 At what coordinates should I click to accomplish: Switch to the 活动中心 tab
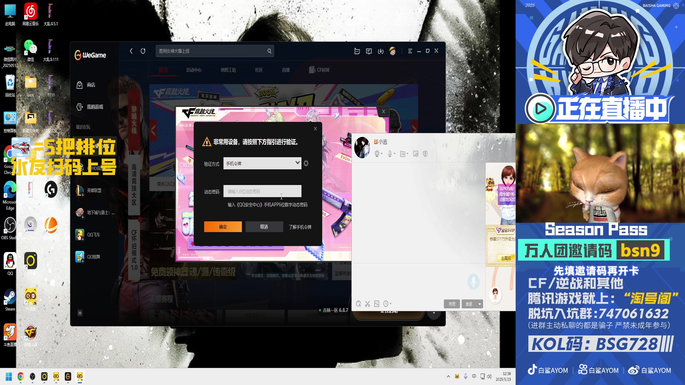[x=194, y=70]
